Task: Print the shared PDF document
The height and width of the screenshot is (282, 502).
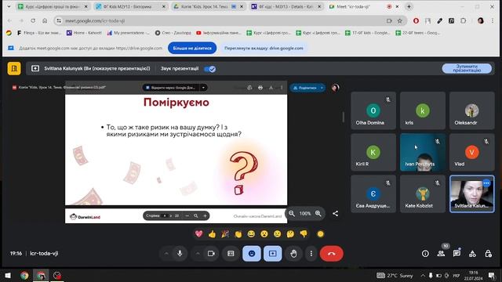Action: pos(260,88)
